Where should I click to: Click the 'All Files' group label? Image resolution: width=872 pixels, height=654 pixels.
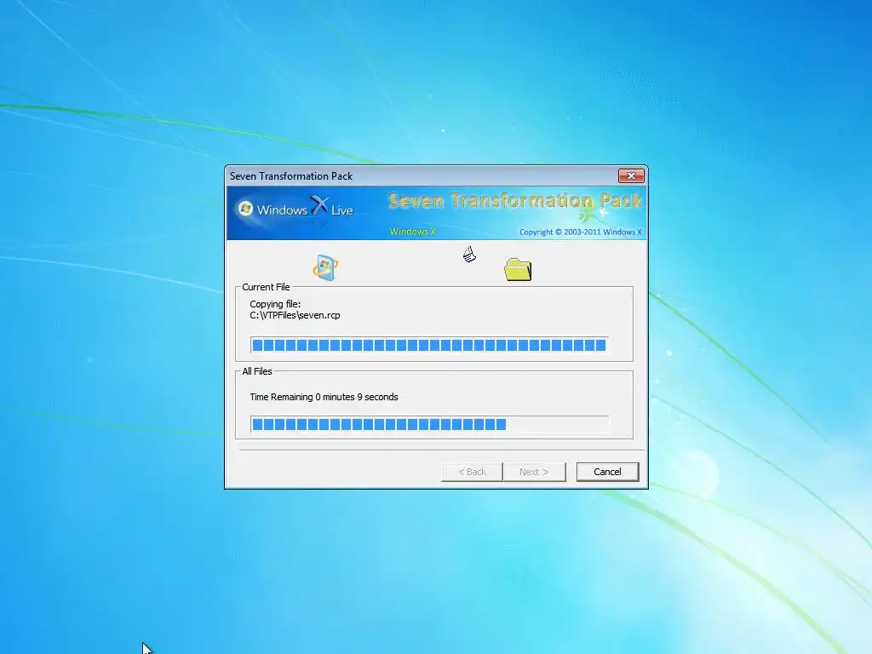(x=257, y=371)
